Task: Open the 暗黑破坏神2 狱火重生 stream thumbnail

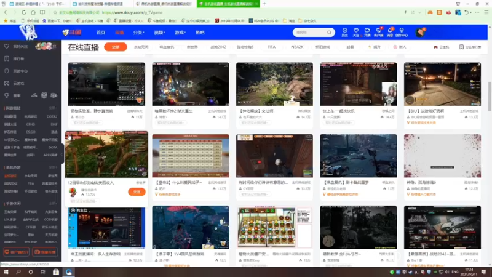Action: [191, 84]
